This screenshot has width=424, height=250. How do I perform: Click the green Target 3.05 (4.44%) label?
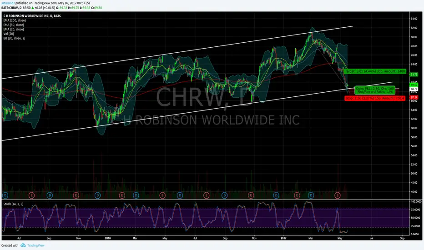375,71
